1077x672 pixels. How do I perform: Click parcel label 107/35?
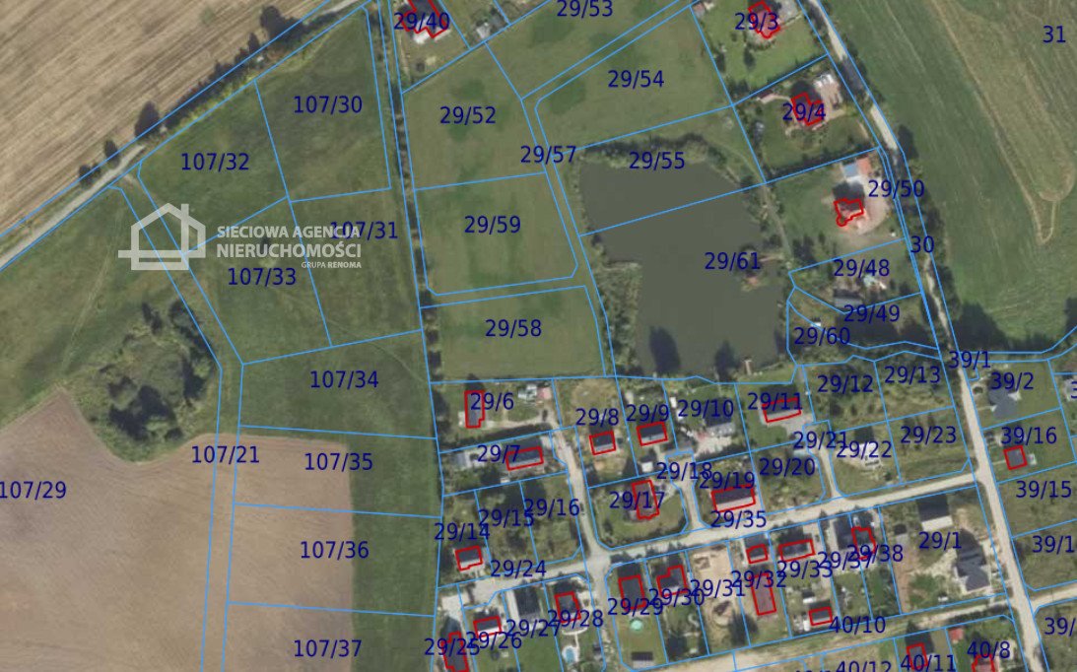tap(339, 462)
